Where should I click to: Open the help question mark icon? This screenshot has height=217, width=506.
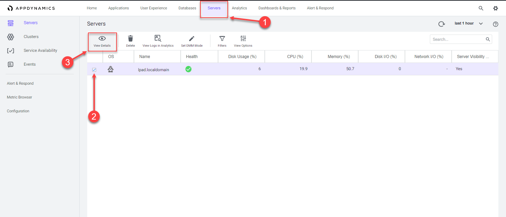[496, 24]
